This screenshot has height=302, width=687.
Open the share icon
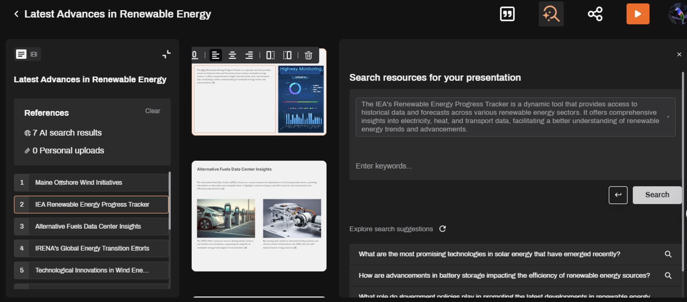click(595, 14)
